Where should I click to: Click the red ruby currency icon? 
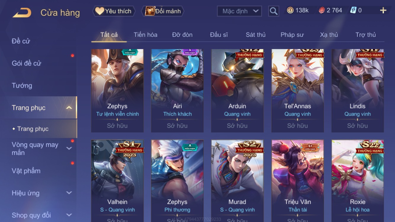(x=322, y=10)
